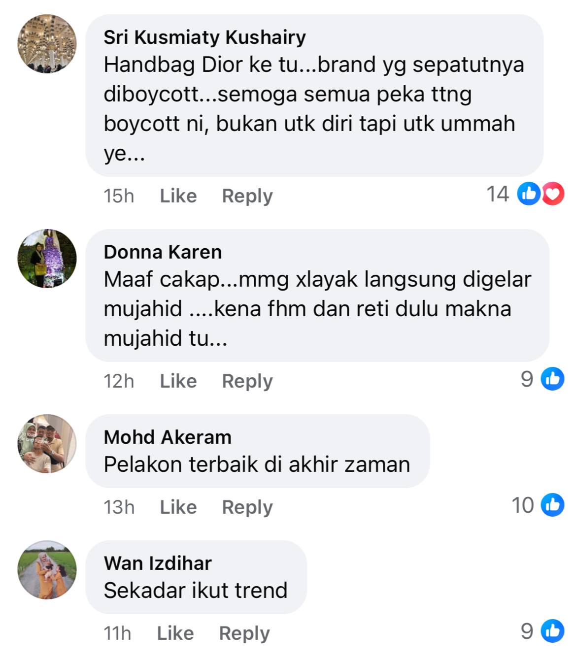Open Donna Karen's profile picture
The height and width of the screenshot is (659, 576).
coord(47,259)
